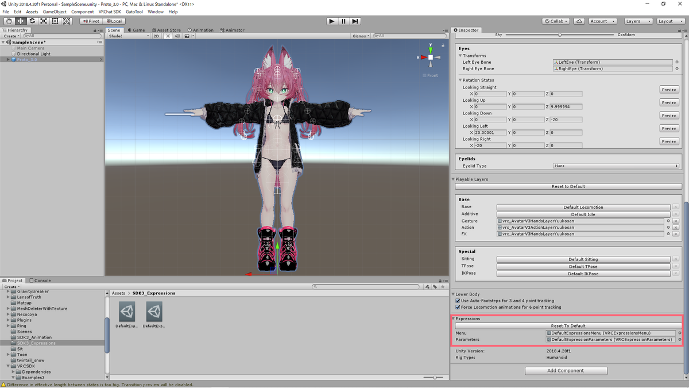Select Main Camera in Hierarchy
Screen dimensions: 689x388
click(x=30, y=48)
